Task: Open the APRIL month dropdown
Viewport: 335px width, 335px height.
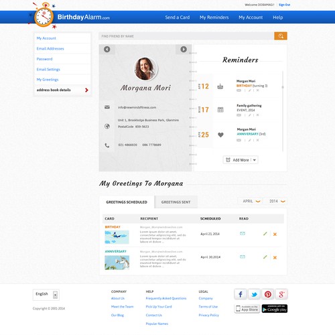Action: [250, 201]
